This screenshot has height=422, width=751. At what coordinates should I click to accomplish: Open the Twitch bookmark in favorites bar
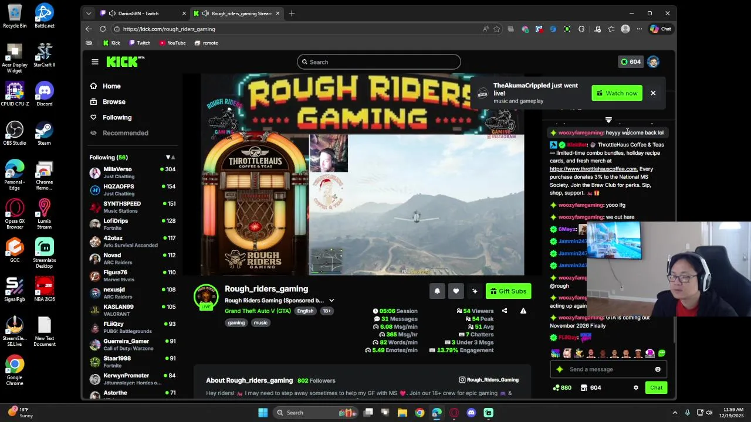[x=140, y=43]
